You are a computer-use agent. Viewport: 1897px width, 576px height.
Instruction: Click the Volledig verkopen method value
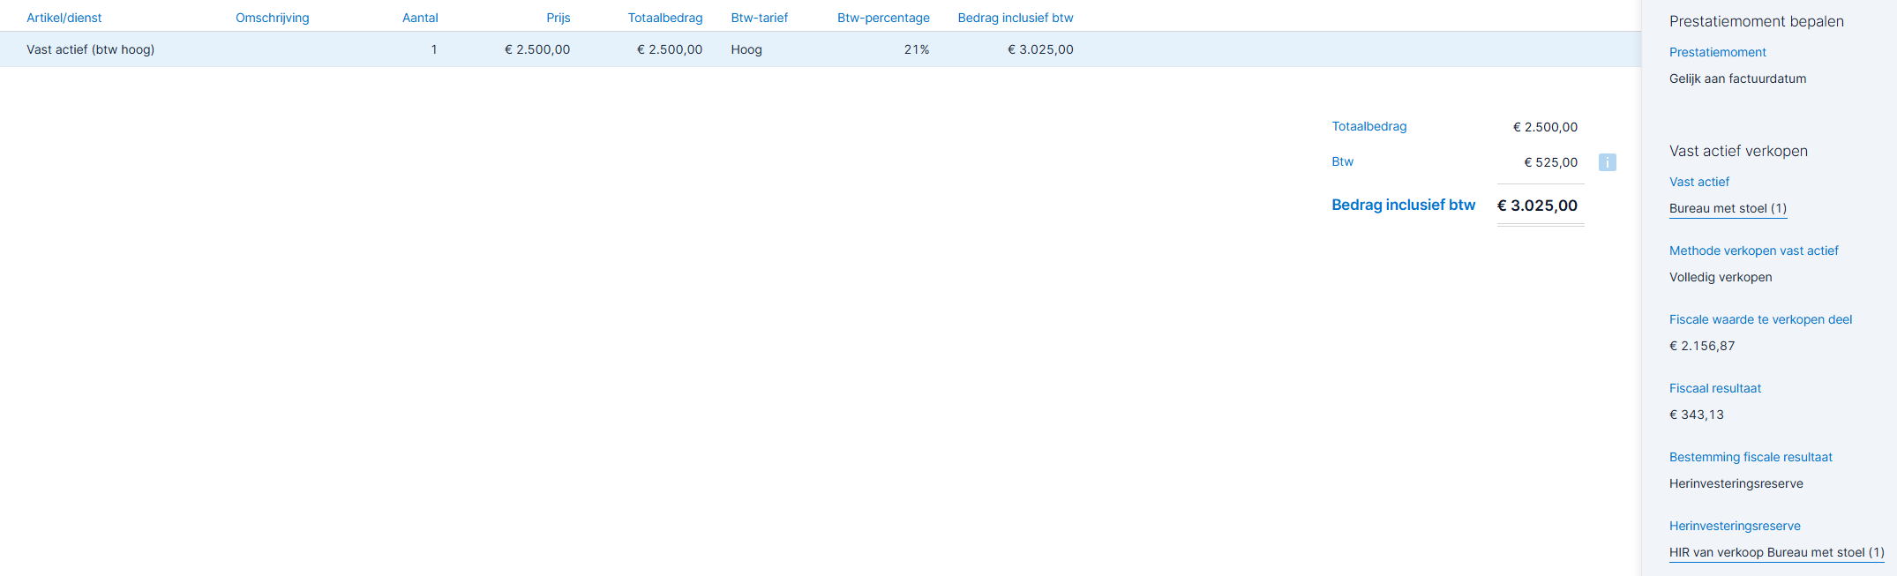1721,277
